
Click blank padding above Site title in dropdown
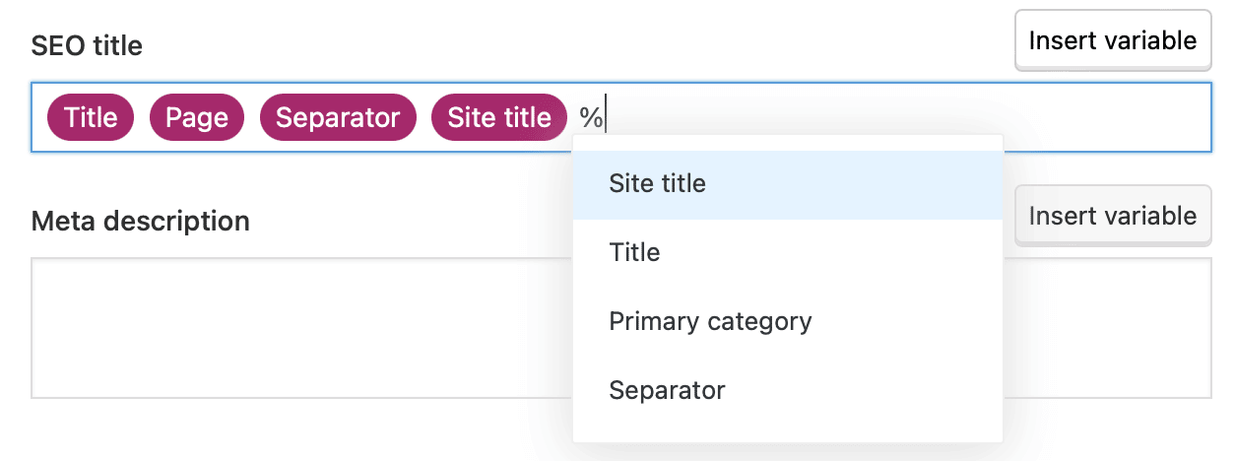[x=787, y=143]
